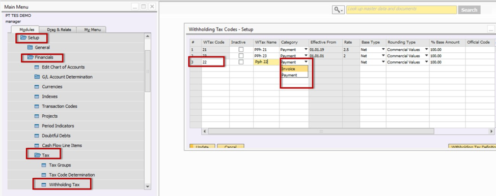Click the Cancel button
This screenshot has height=196, width=496.
[231, 146]
